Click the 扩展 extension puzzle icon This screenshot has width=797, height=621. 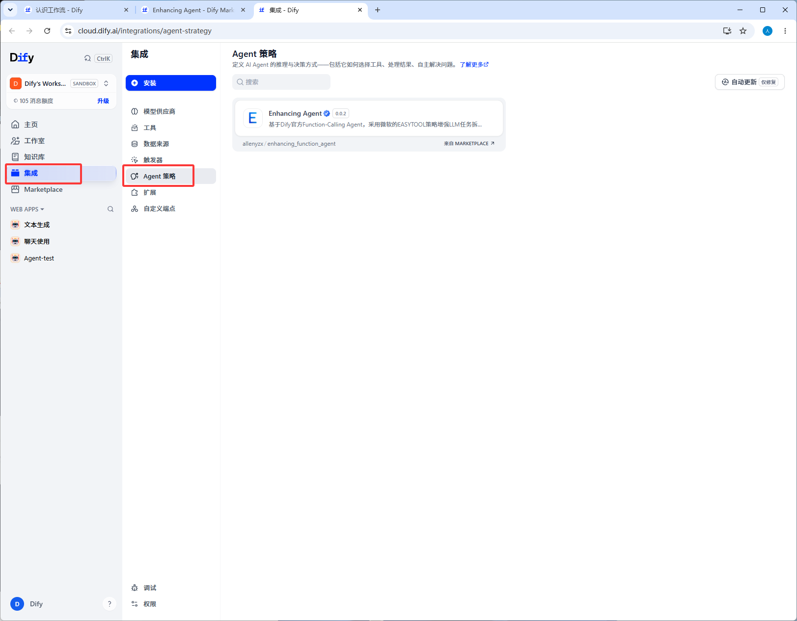(135, 192)
